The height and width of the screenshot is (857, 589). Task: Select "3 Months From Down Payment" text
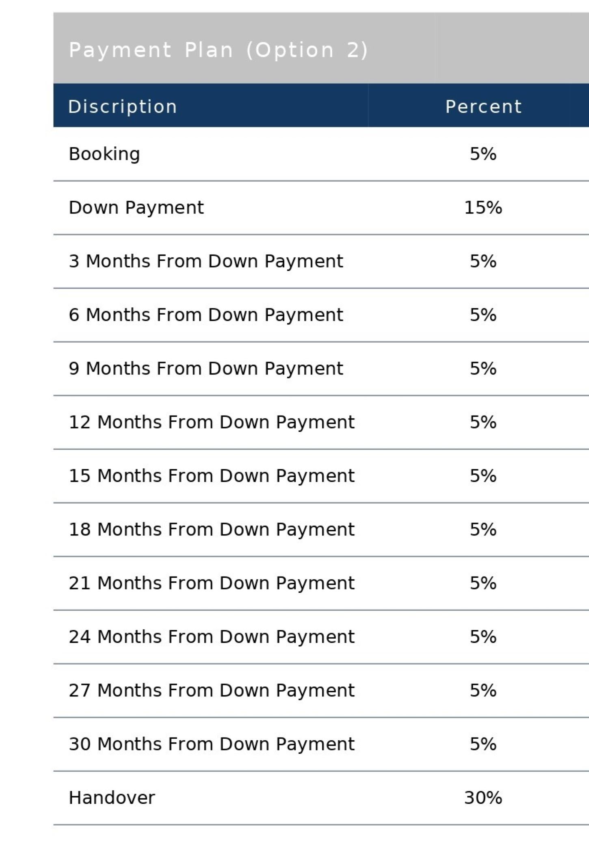(x=206, y=261)
